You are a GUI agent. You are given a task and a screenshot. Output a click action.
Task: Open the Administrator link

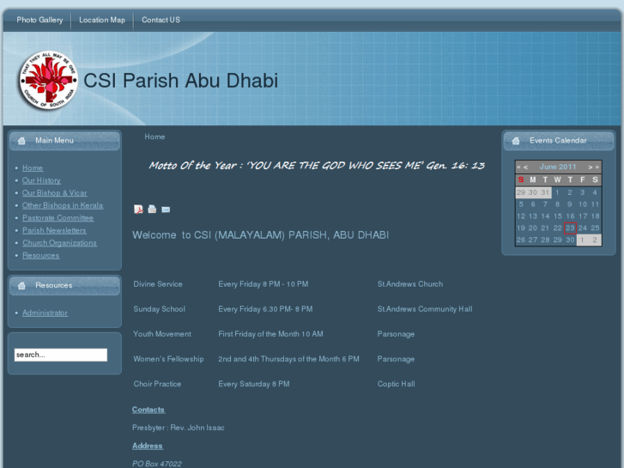click(x=45, y=313)
